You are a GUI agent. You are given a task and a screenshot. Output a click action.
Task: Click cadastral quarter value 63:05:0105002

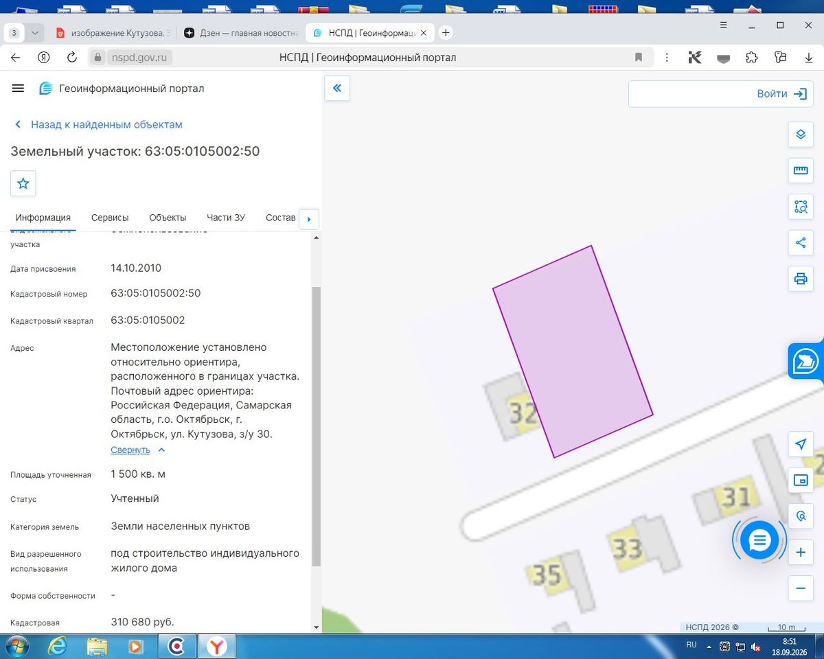point(148,321)
